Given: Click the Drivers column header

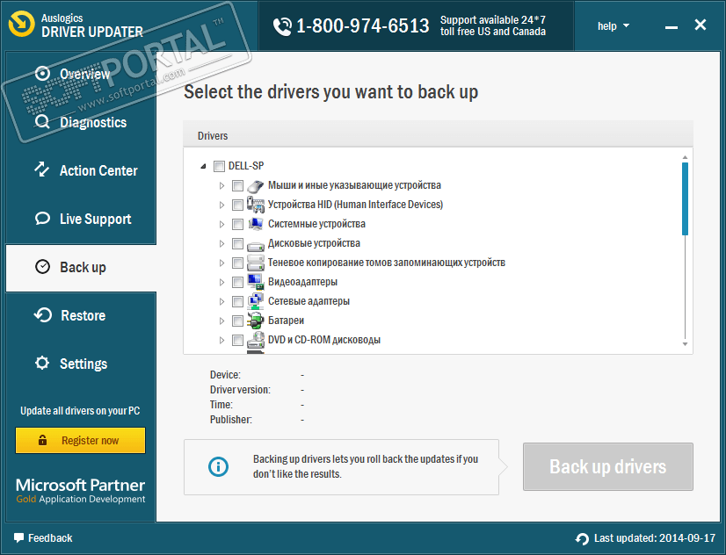Looking at the screenshot, I should pyautogui.click(x=438, y=135).
